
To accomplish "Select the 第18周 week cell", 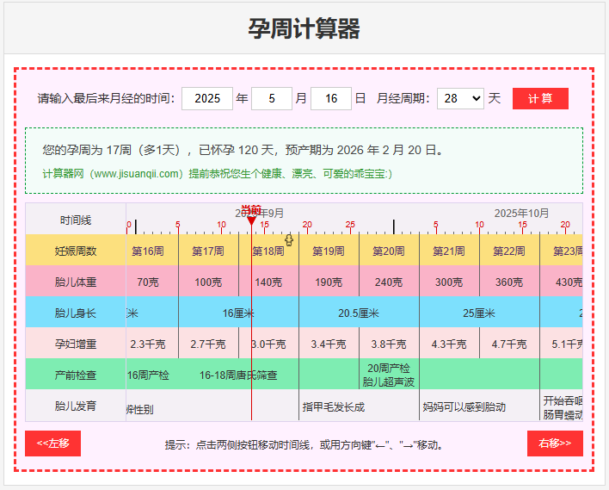I will 268,251.
